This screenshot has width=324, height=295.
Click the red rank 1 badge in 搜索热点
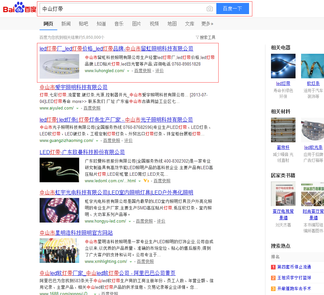(273, 267)
